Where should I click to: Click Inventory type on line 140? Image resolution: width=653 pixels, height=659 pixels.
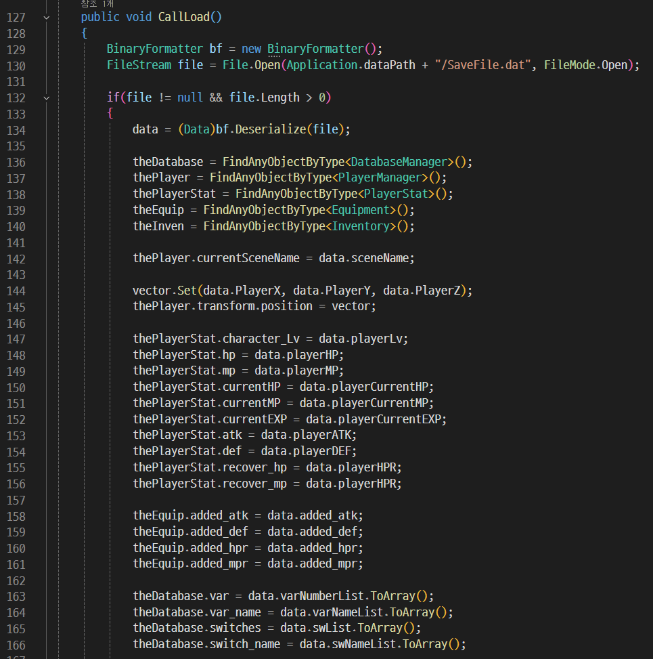(x=361, y=226)
